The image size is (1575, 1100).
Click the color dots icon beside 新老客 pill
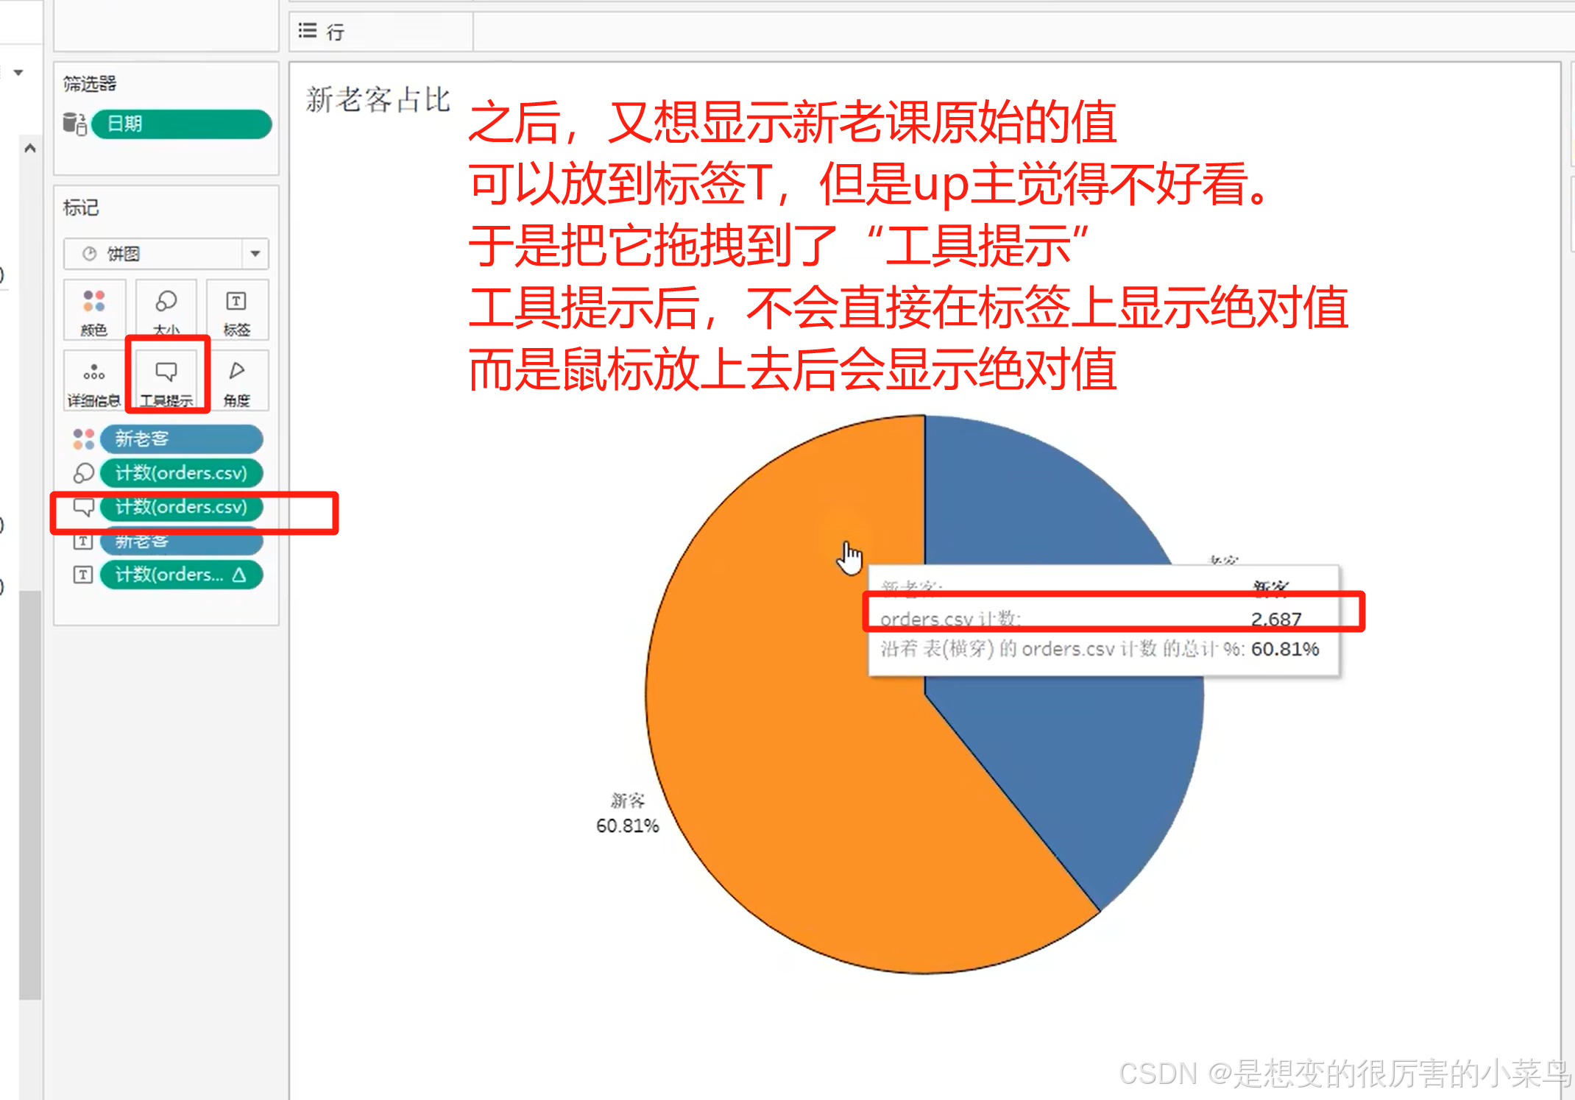83,439
